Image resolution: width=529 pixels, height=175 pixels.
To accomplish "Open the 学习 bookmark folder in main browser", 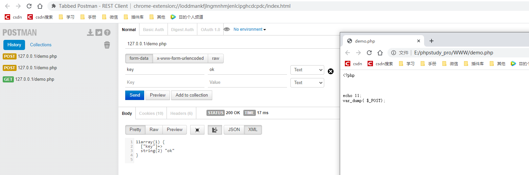I will click(x=66, y=17).
